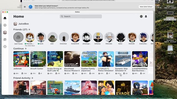Open the Airsoft Center game thumbnail
This screenshot has height=99, width=177.
pos(38,59)
